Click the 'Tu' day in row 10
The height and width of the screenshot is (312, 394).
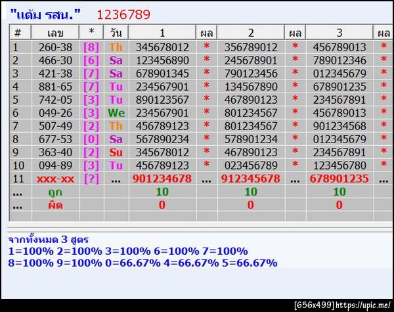pos(116,165)
